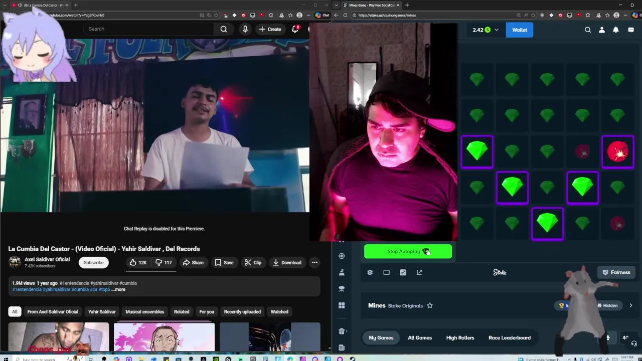Image resolution: width=642 pixels, height=361 pixels.
Task: Switch to the My Games tab
Action: [x=381, y=337]
